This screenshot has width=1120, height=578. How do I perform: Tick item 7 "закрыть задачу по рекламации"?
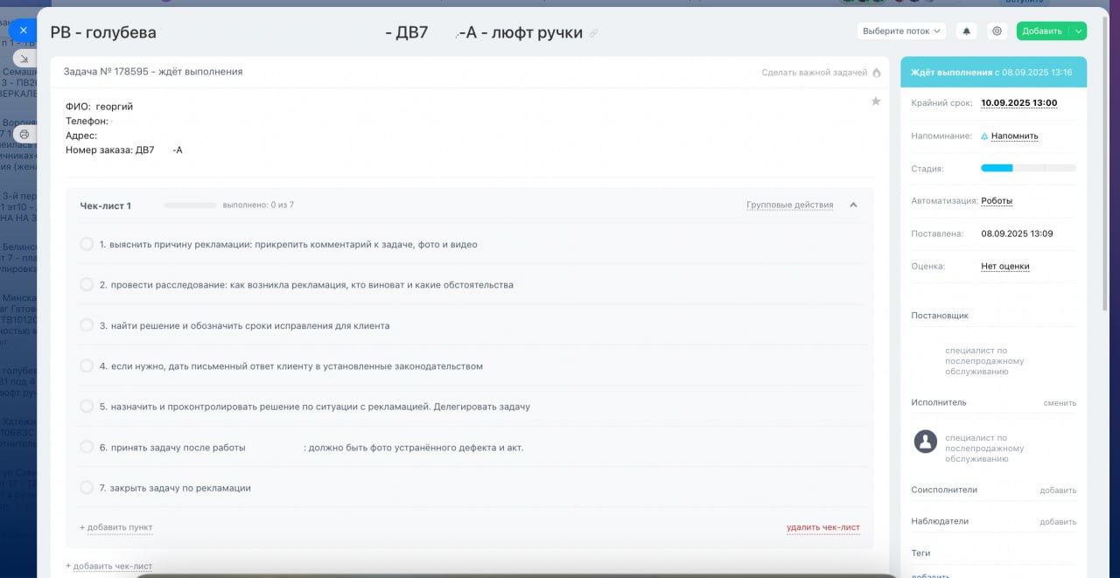(x=87, y=488)
